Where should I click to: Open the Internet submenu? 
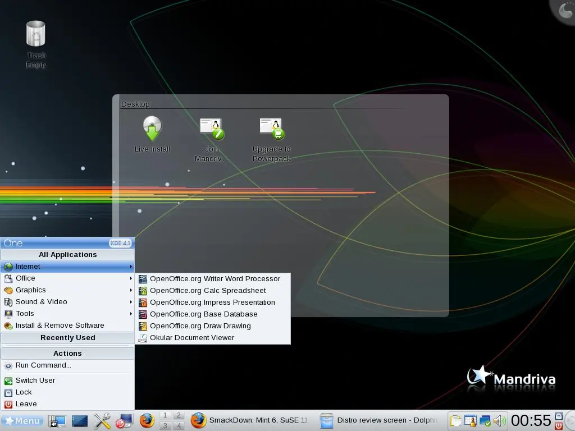click(x=67, y=267)
